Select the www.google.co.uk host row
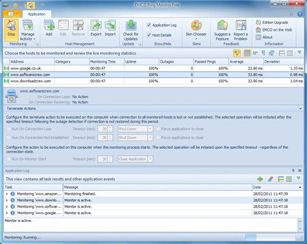 point(153,68)
